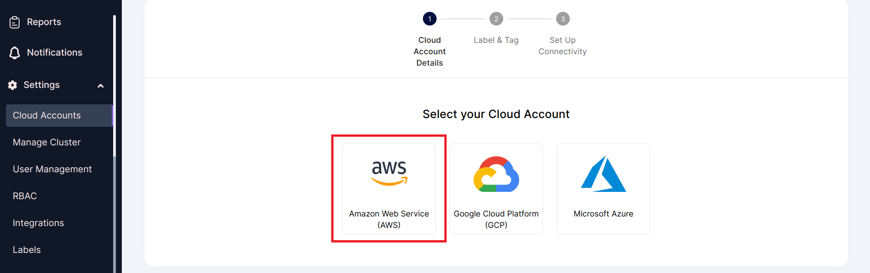Viewport: 870px width, 273px height.
Task: Click step 3 circle indicator
Action: pyautogui.click(x=563, y=19)
